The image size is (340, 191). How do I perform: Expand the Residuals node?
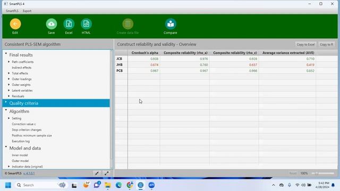tap(9, 96)
